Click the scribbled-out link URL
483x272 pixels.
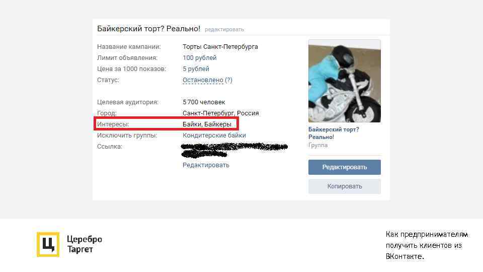pyautogui.click(x=234, y=150)
